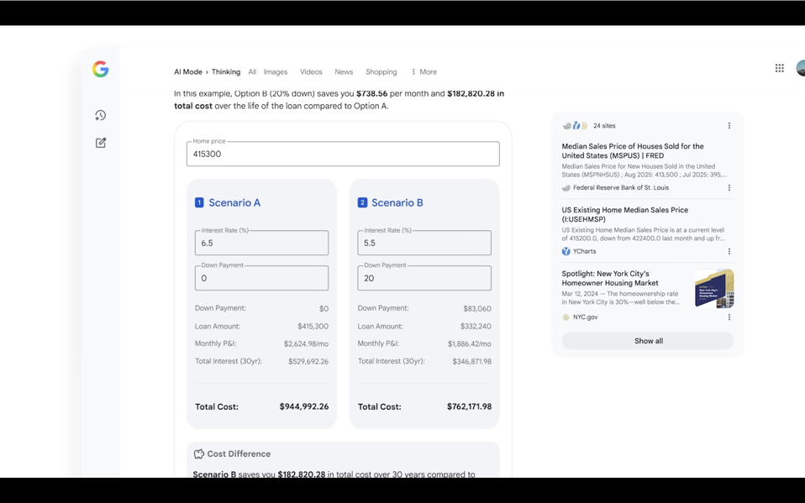Click the Home price input field
The image size is (805, 503).
click(343, 154)
